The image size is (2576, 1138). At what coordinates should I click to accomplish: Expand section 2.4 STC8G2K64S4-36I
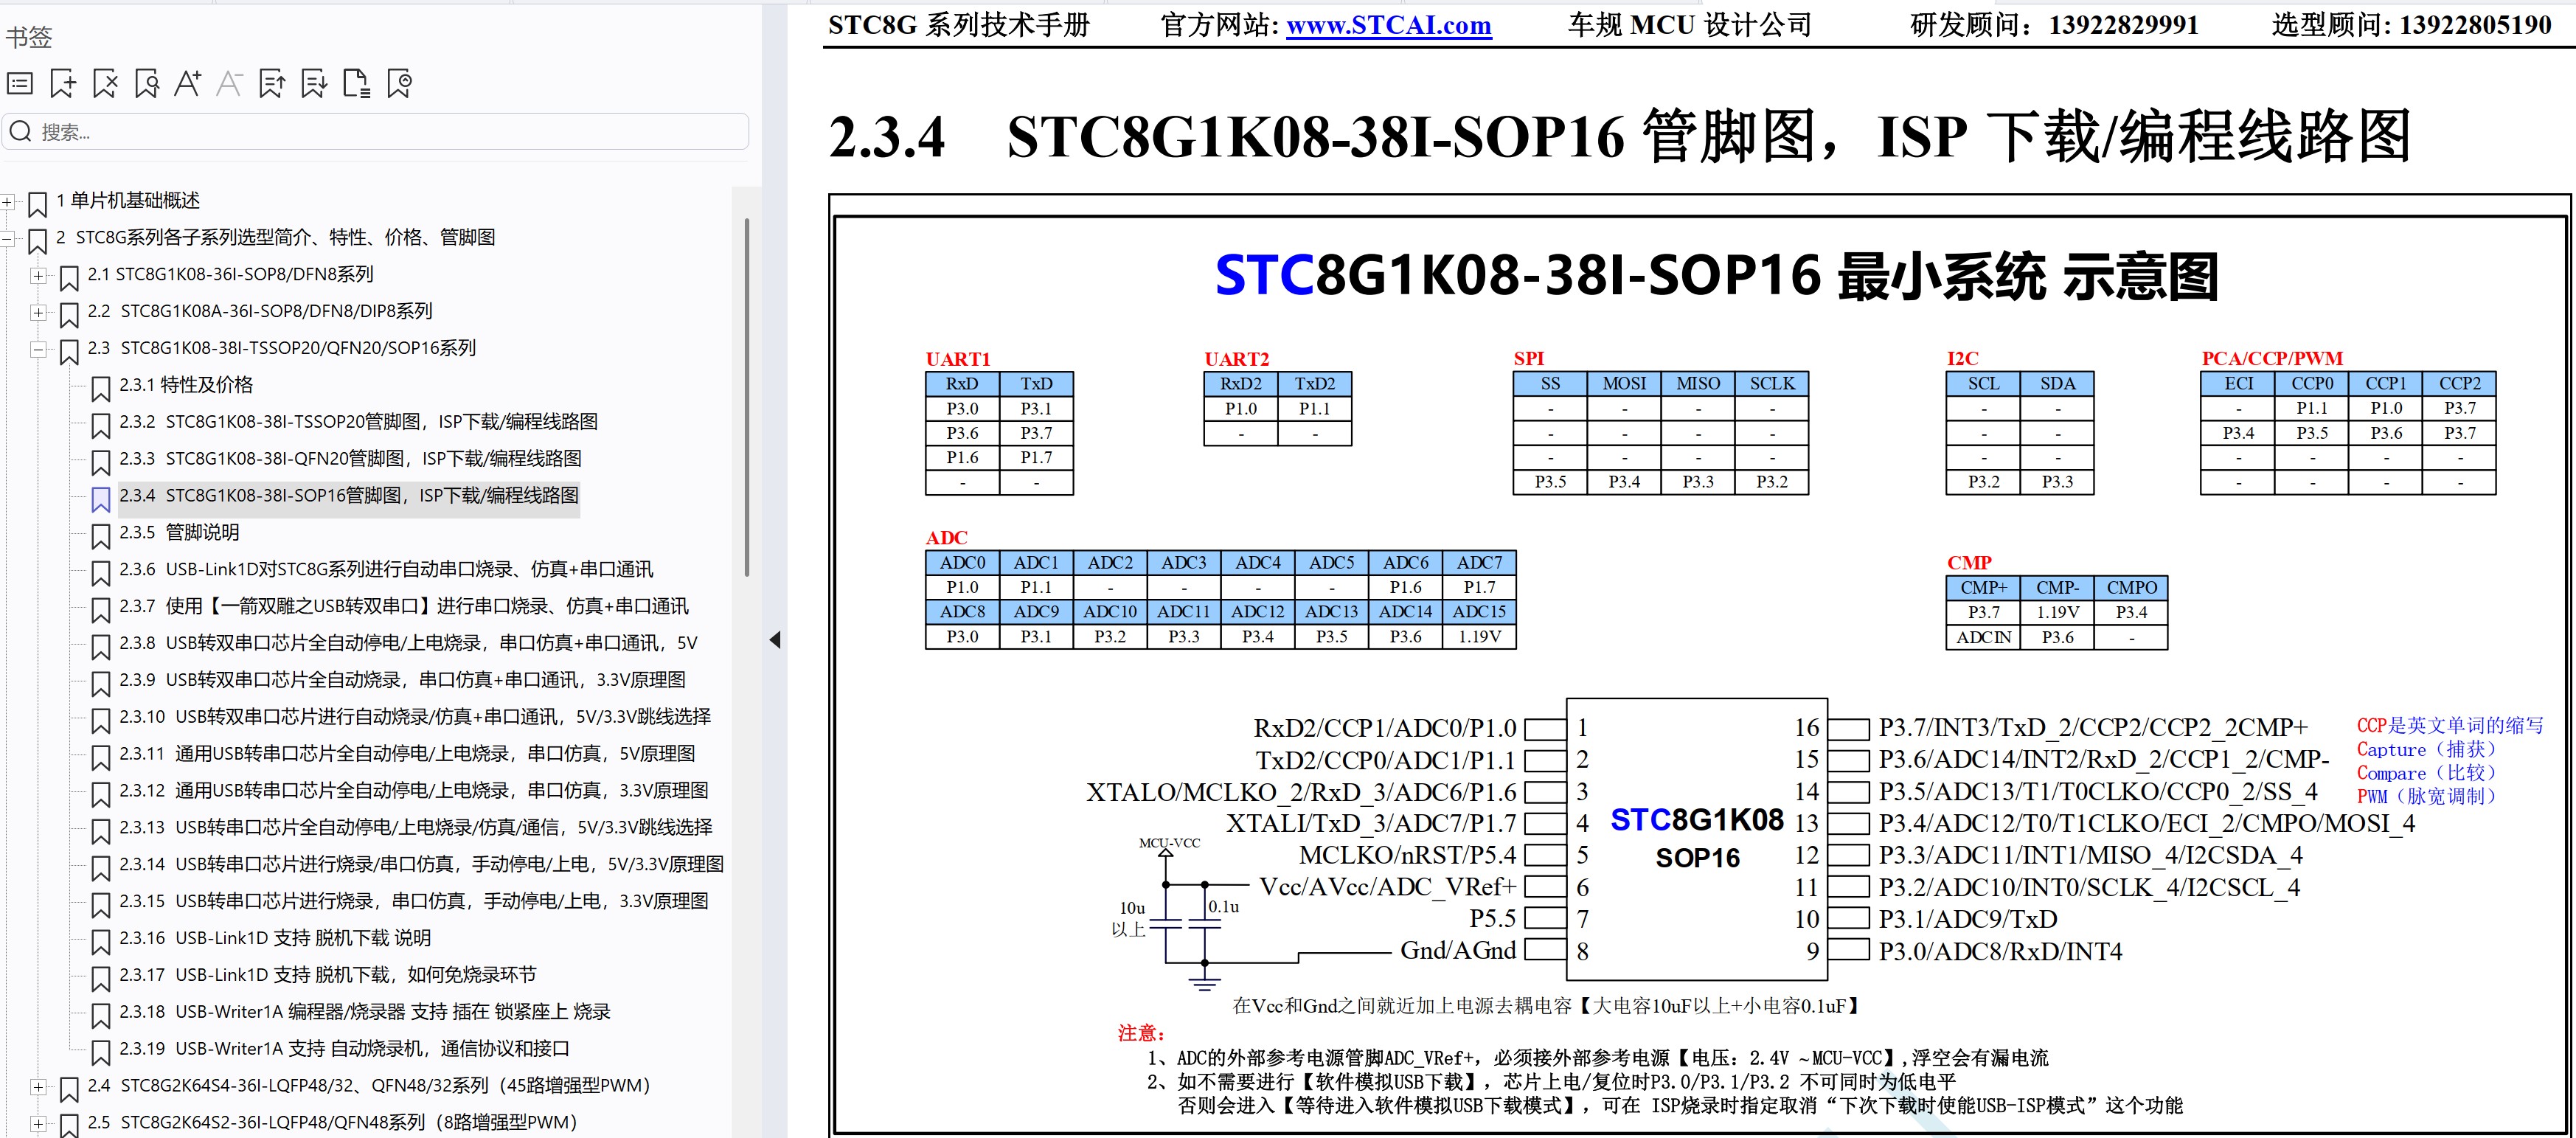click(38, 1087)
